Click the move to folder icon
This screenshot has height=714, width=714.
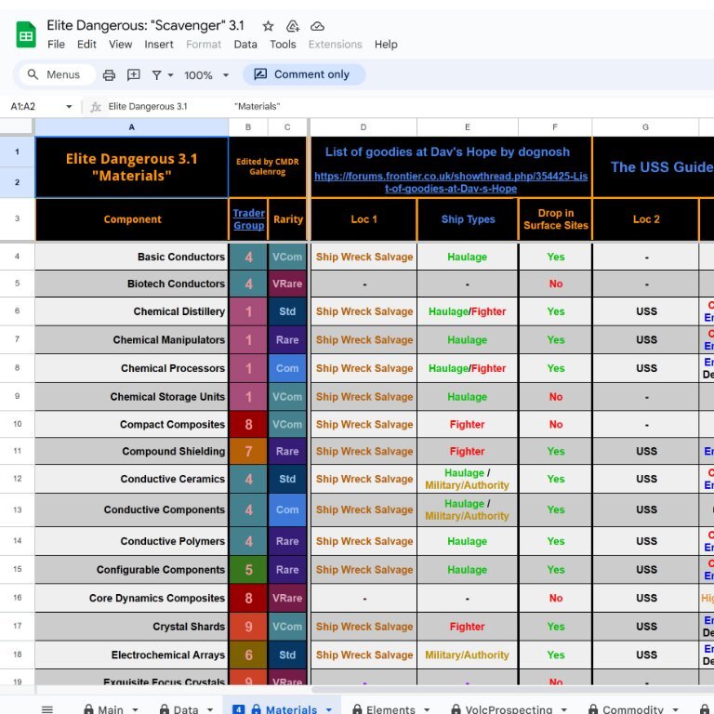[x=293, y=26]
